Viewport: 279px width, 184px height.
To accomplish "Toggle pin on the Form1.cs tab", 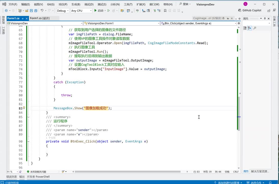I will (22, 18).
